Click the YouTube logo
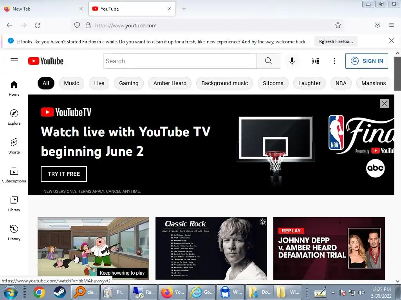Viewport: 401px width, 300px height. [x=46, y=61]
